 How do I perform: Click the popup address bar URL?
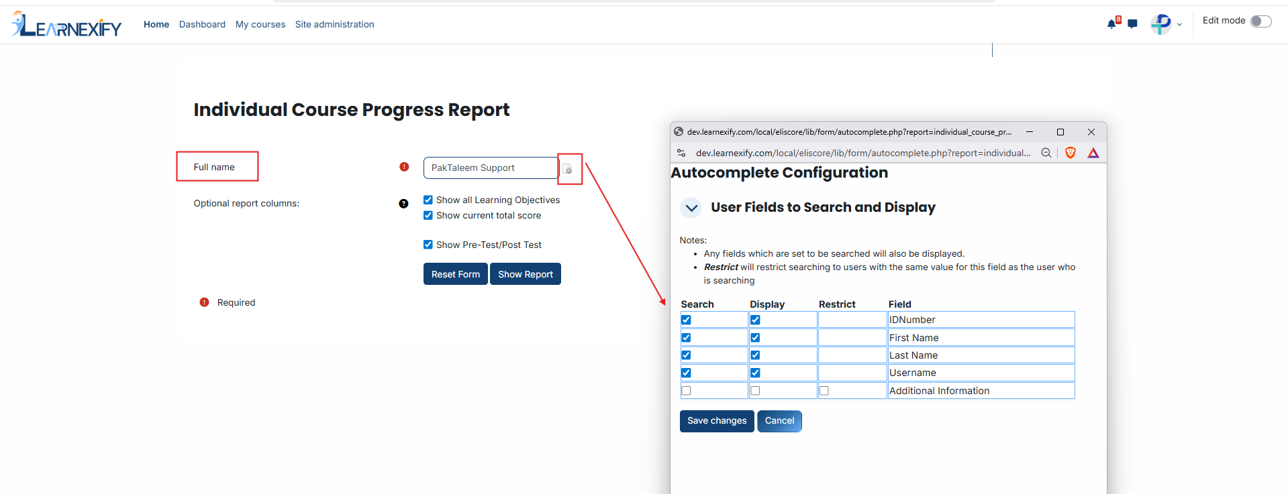coord(863,153)
